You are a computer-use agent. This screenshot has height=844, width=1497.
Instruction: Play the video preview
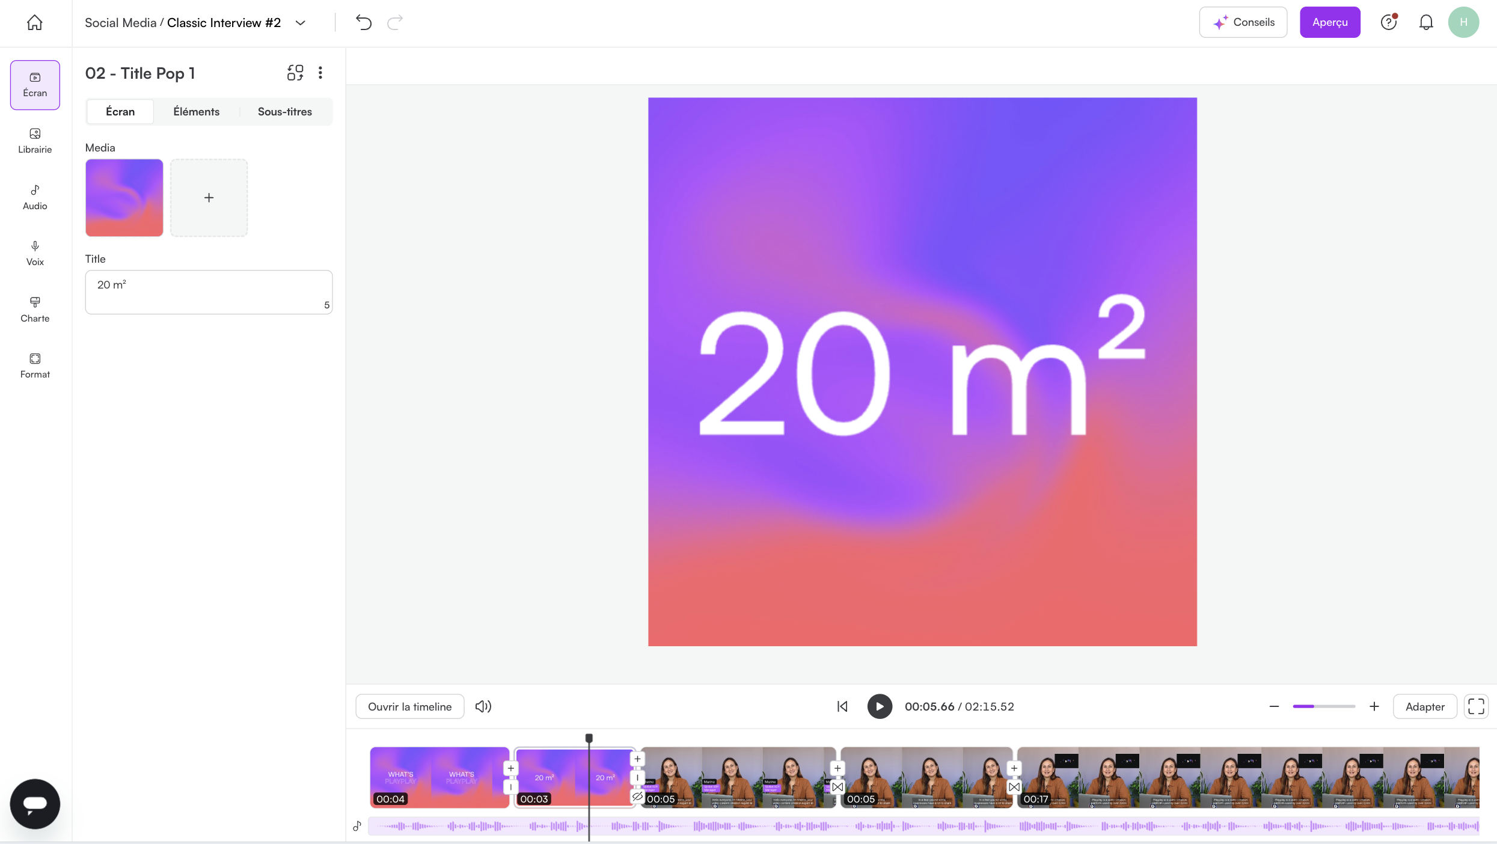pos(880,706)
